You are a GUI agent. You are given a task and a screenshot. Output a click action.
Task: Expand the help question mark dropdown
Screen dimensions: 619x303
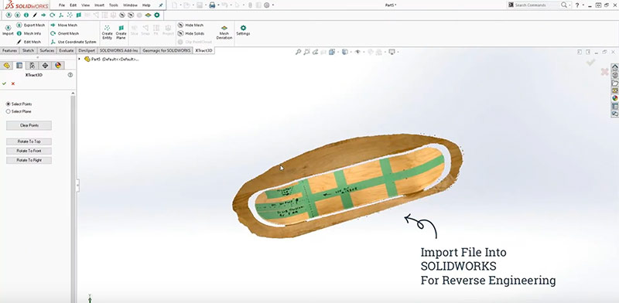coord(583,5)
